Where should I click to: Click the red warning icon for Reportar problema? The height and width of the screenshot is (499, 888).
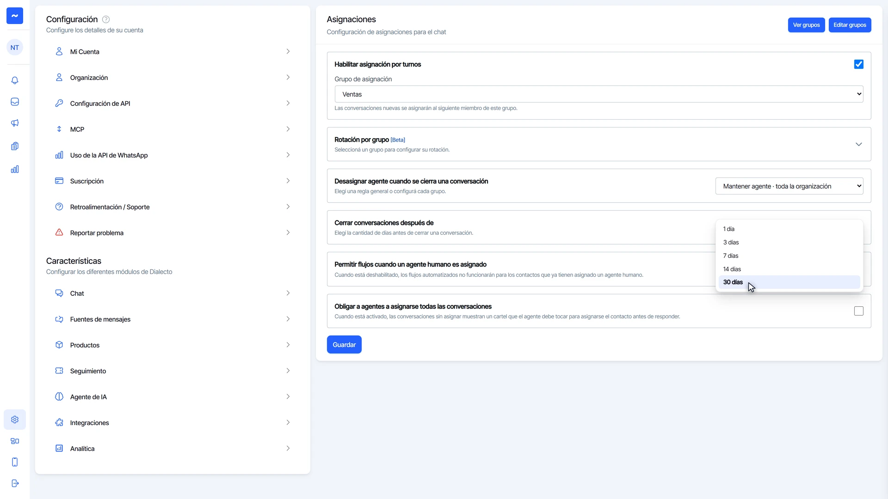click(59, 232)
